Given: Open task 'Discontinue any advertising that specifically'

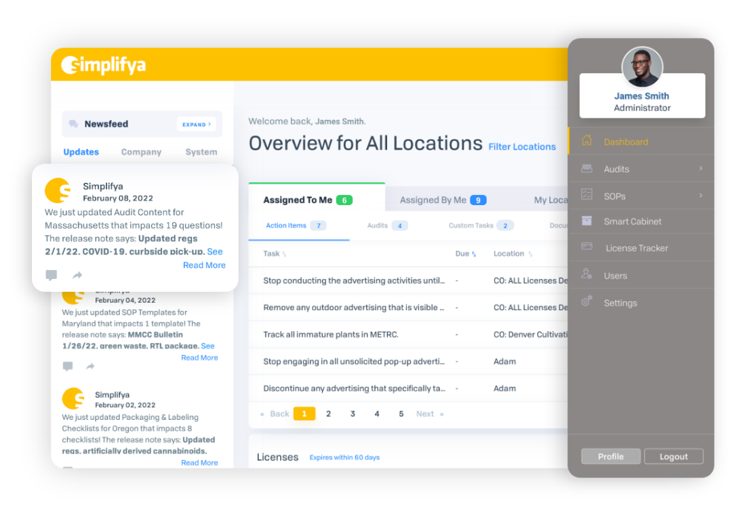Looking at the screenshot, I should click(x=354, y=389).
